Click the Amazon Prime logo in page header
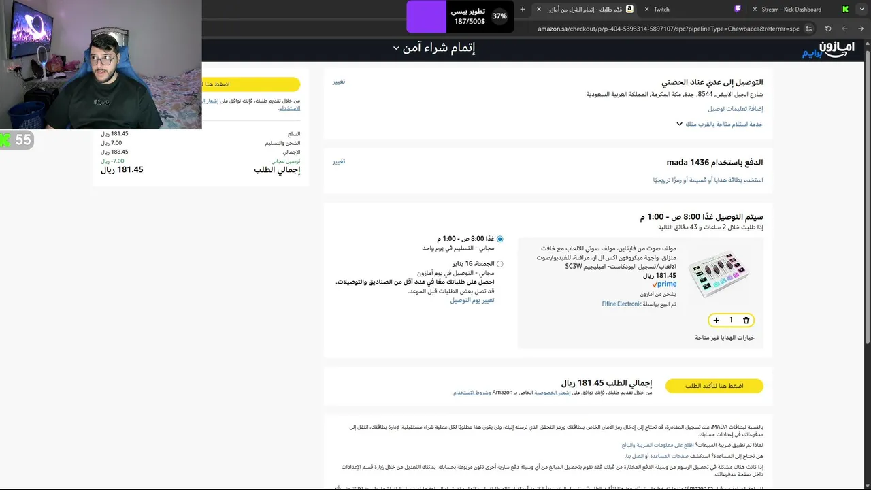The width and height of the screenshot is (871, 490). pos(827,49)
